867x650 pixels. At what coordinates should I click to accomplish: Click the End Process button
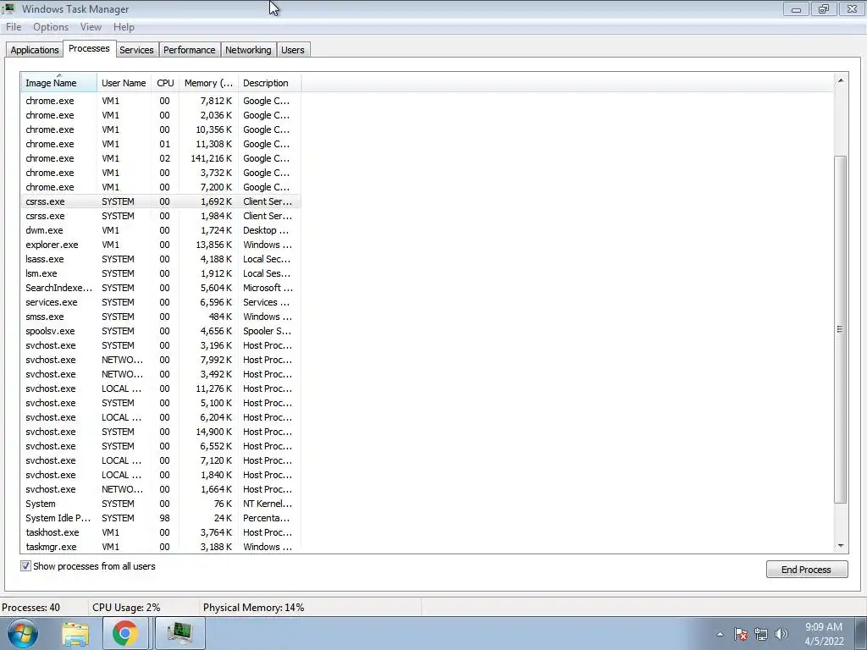(806, 570)
